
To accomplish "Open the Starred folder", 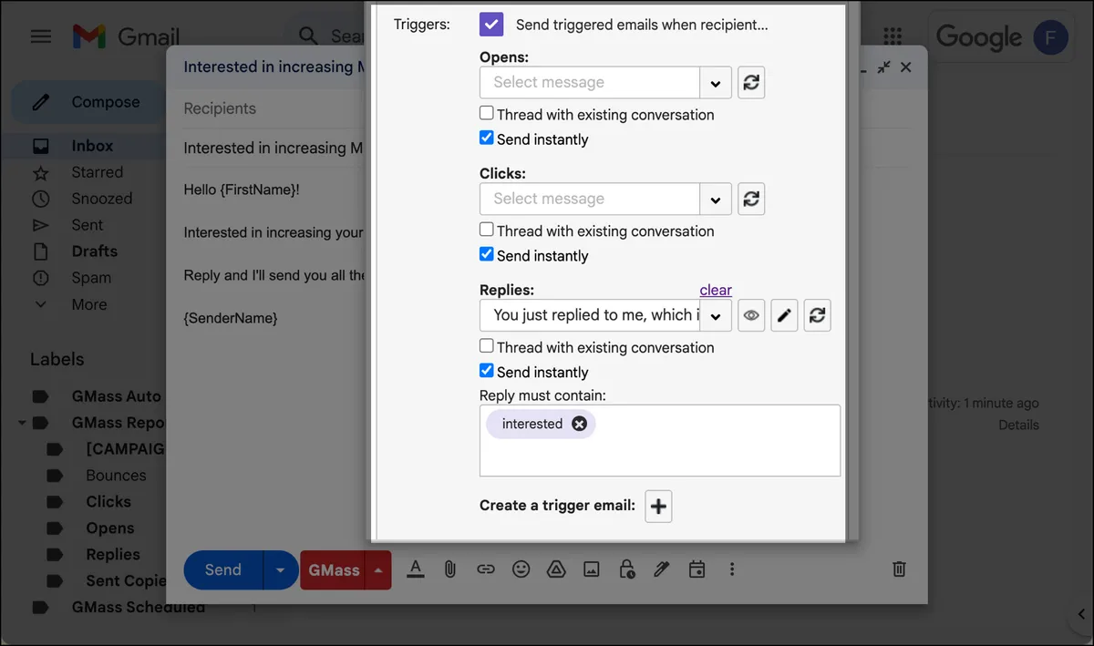I will click(x=97, y=172).
